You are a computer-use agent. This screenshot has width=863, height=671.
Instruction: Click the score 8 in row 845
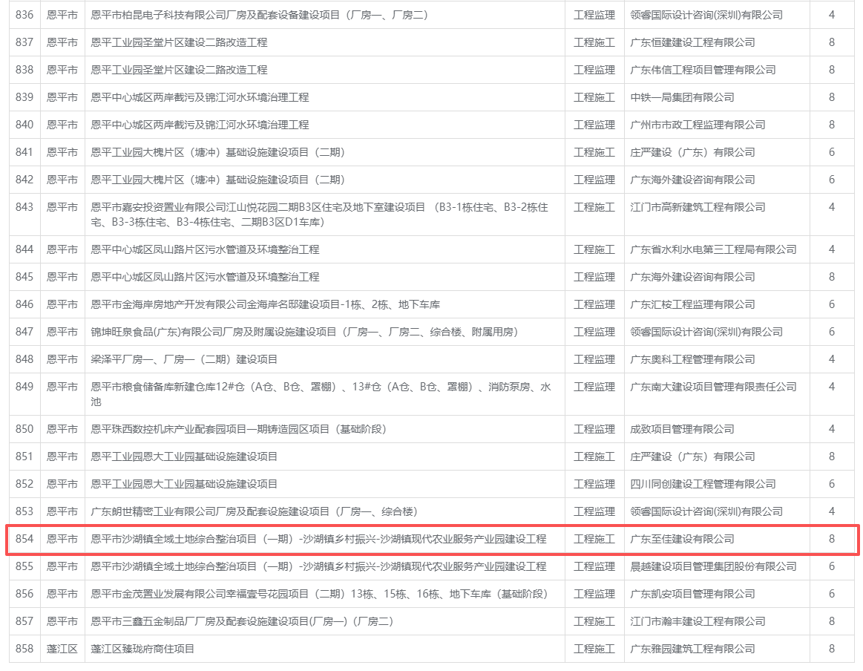click(832, 278)
